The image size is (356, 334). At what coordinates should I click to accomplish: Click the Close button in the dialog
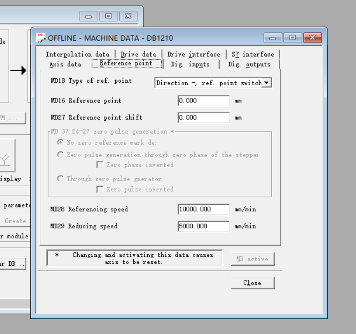pyautogui.click(x=252, y=283)
